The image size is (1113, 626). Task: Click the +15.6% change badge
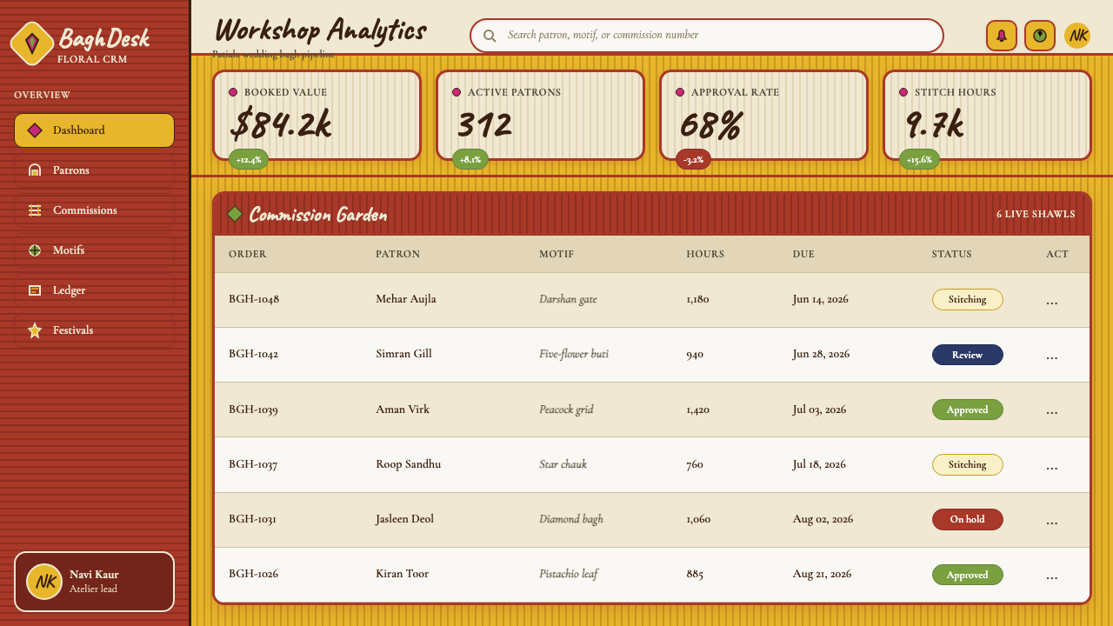(919, 160)
